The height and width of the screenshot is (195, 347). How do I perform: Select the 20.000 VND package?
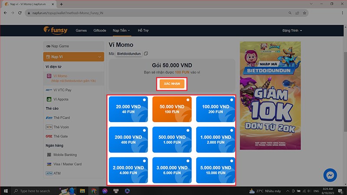128,109
